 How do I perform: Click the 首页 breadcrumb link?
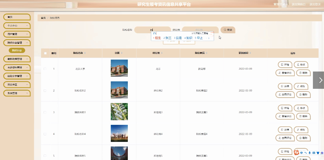tap(43, 18)
